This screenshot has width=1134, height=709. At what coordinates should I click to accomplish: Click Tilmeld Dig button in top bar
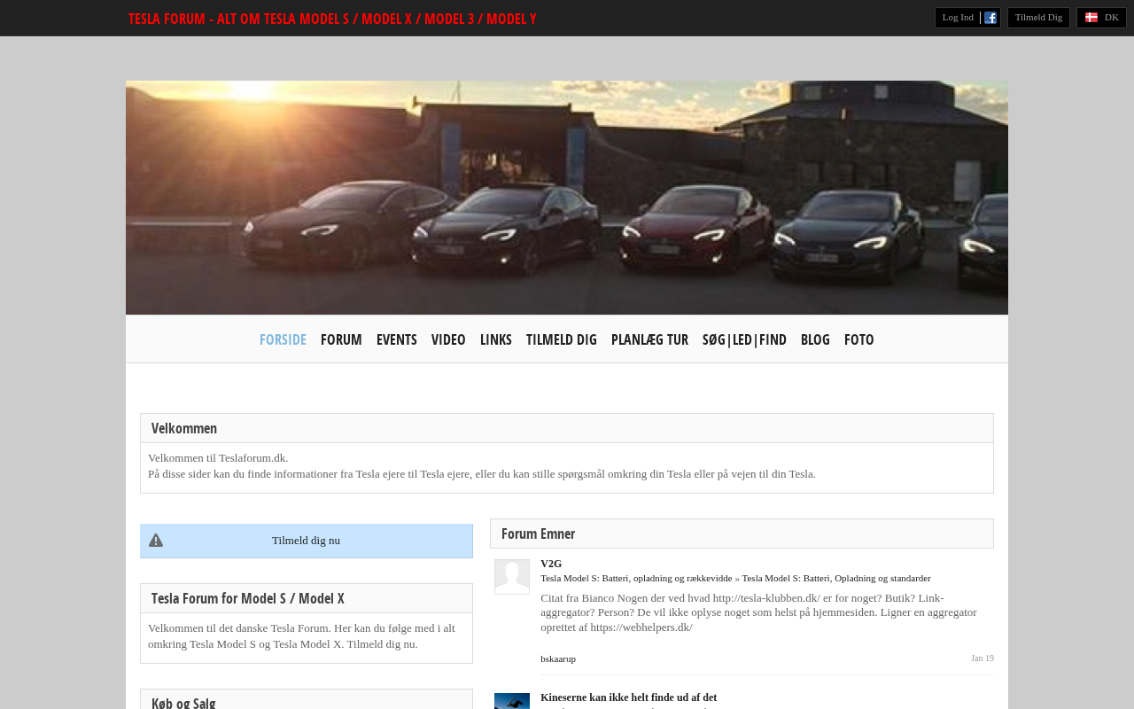pyautogui.click(x=1038, y=18)
